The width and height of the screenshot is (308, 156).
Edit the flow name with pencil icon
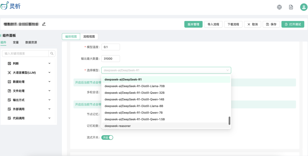pyautogui.click(x=44, y=24)
